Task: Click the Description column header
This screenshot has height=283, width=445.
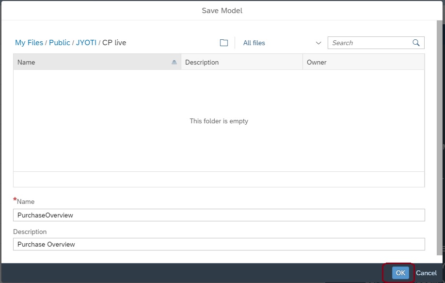Action: (x=242, y=62)
